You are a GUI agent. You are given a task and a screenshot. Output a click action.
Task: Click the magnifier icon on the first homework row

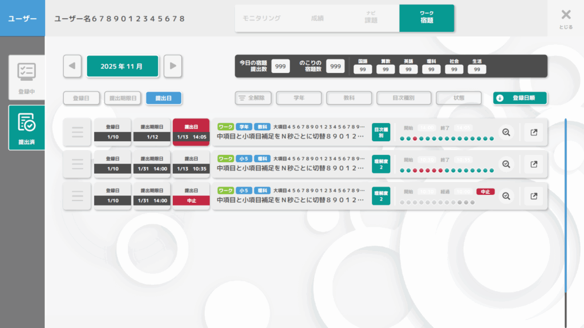(x=506, y=132)
